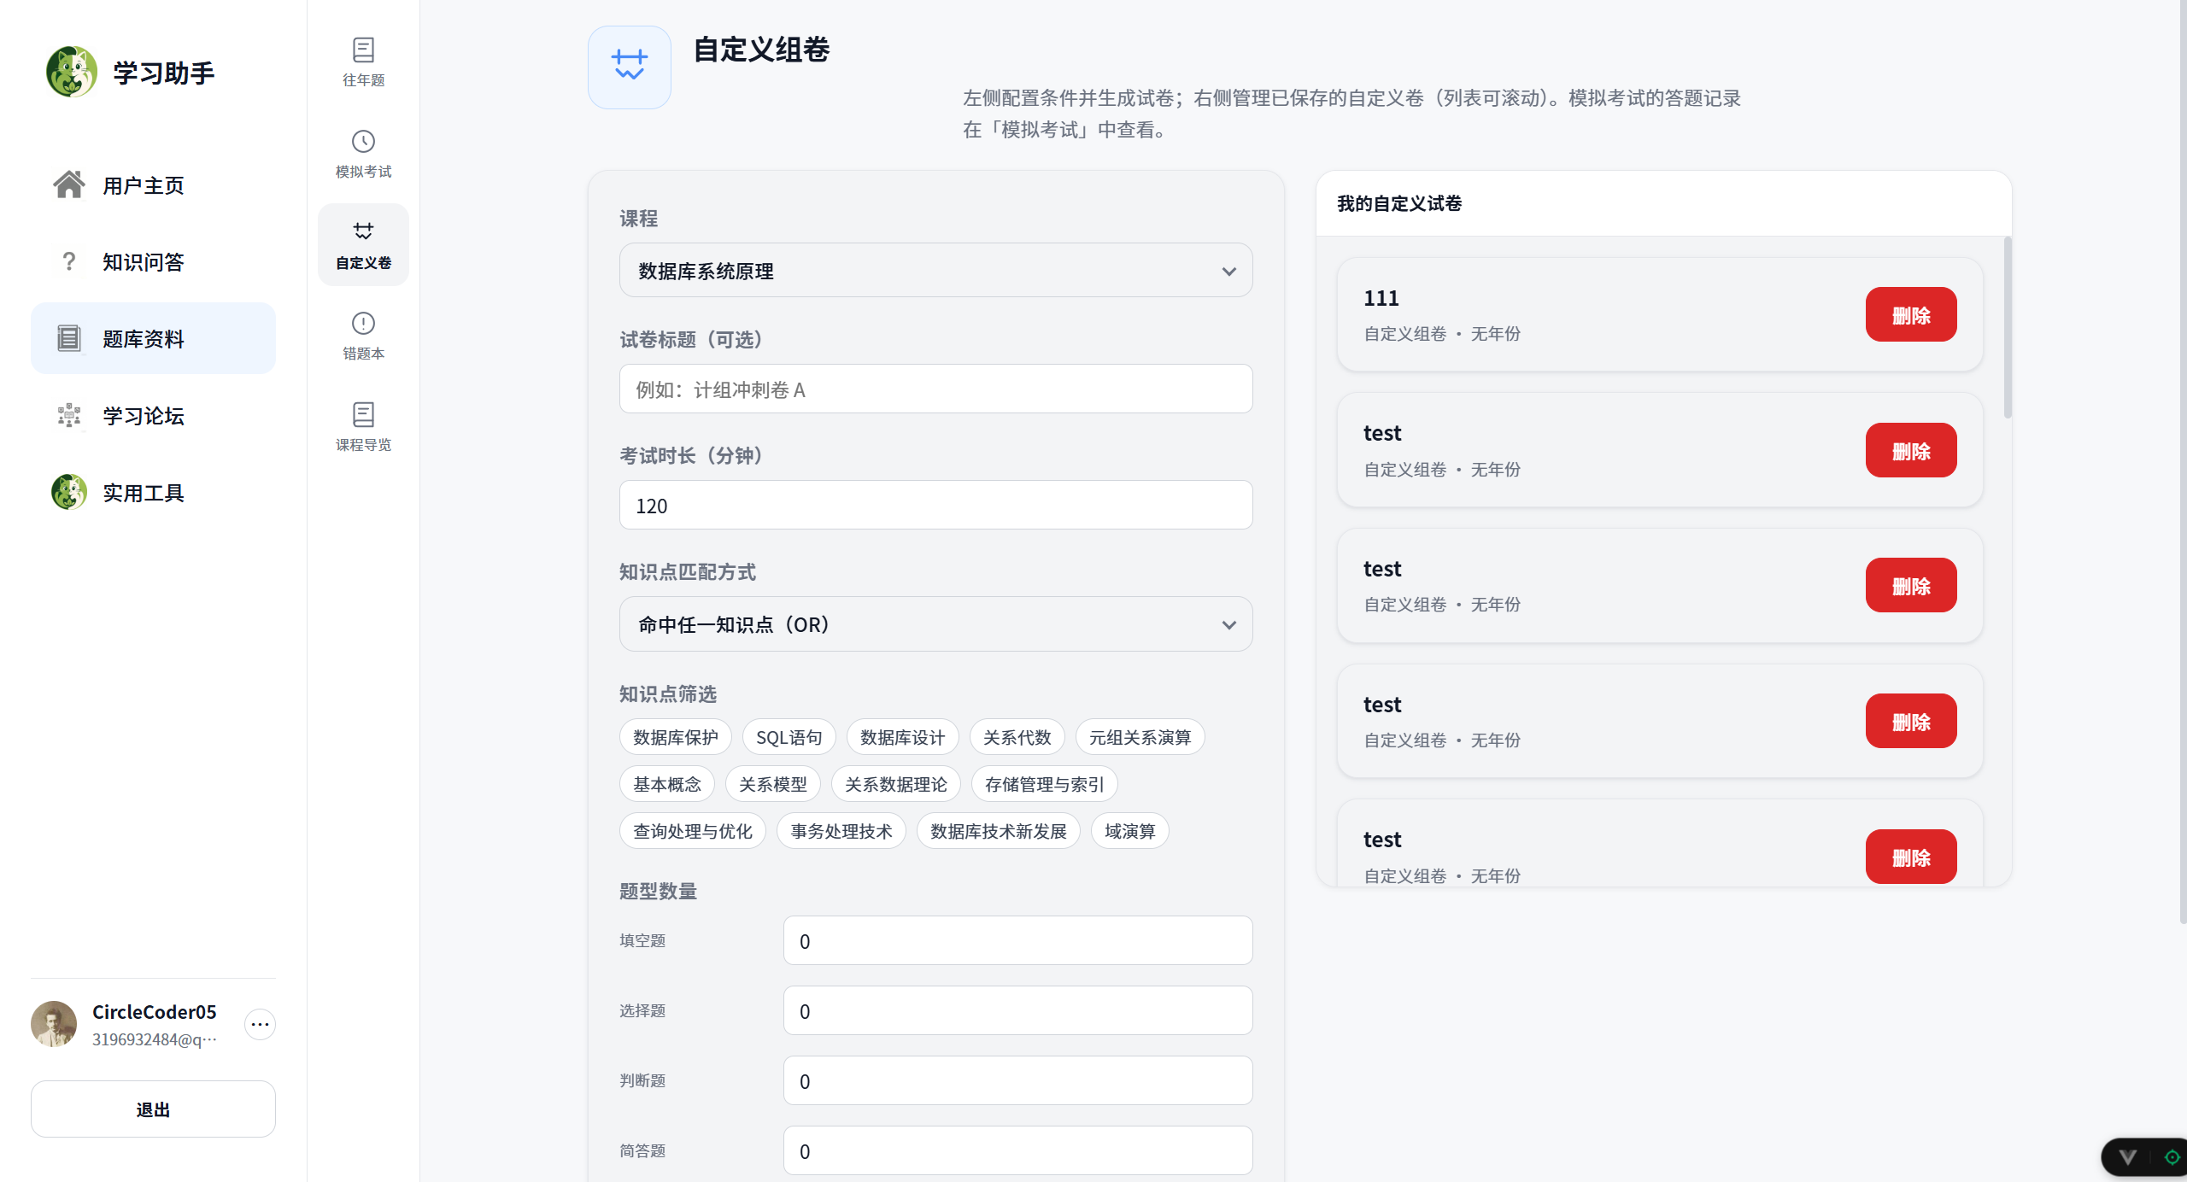Delete the 111 custom paper

coord(1911,314)
